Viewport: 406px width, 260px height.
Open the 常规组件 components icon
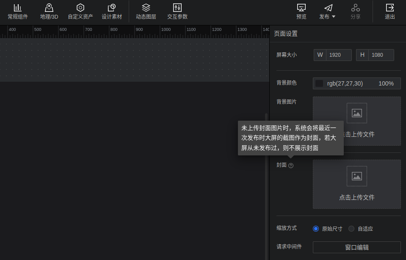click(x=17, y=8)
